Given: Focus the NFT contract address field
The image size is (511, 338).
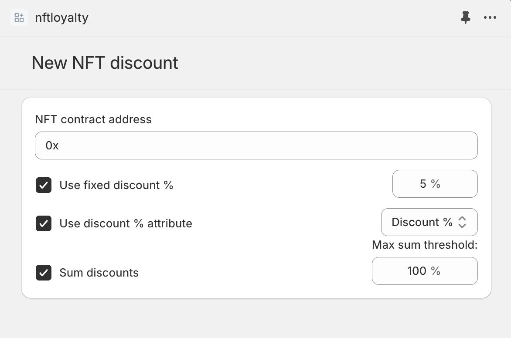Looking at the screenshot, I should [x=256, y=145].
